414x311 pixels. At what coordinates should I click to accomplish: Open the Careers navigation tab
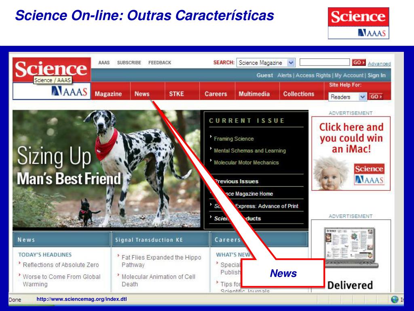point(216,94)
